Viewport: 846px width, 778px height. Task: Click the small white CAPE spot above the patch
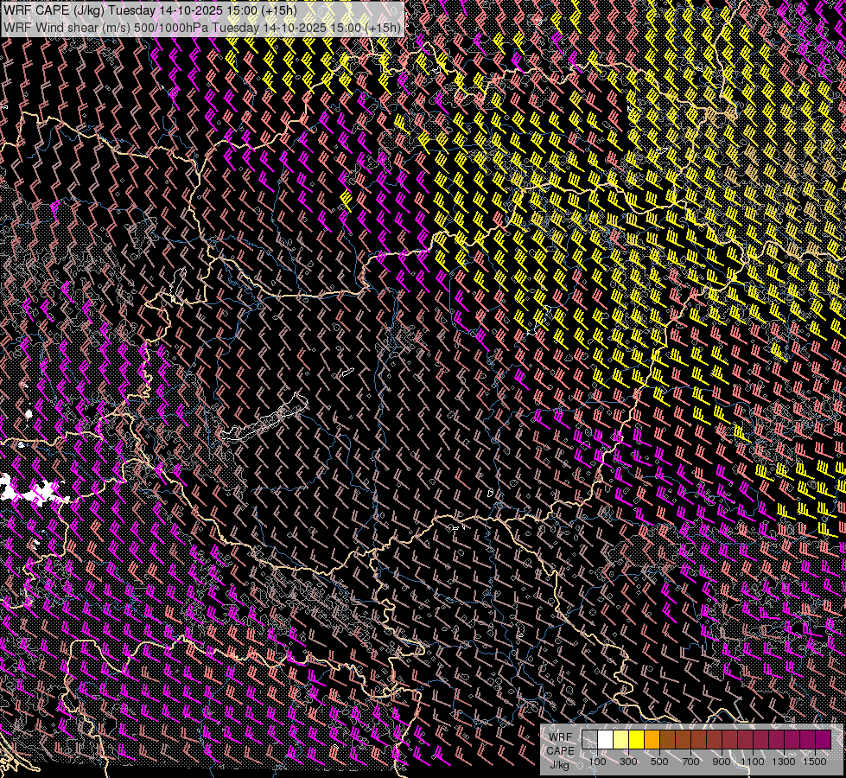(28, 414)
